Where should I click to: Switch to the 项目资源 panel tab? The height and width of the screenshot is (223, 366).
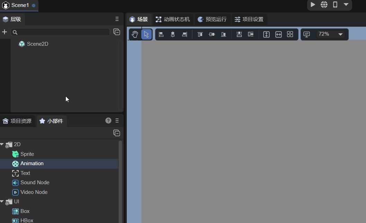point(17,121)
